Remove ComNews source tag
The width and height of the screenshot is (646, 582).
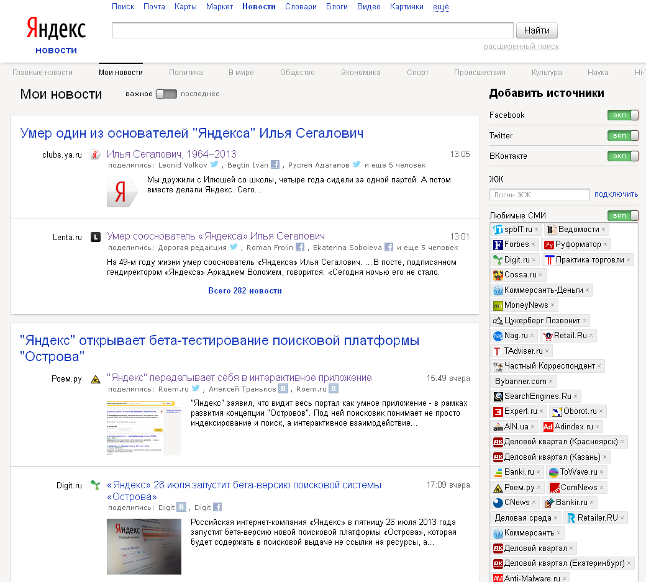(x=601, y=488)
